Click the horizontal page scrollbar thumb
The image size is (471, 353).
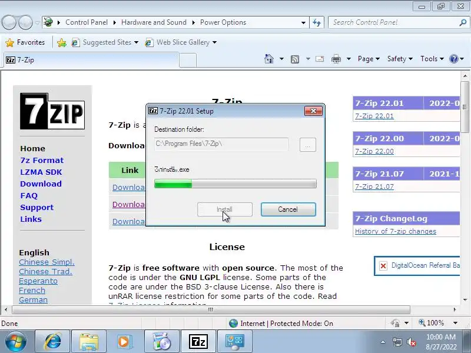211,309
